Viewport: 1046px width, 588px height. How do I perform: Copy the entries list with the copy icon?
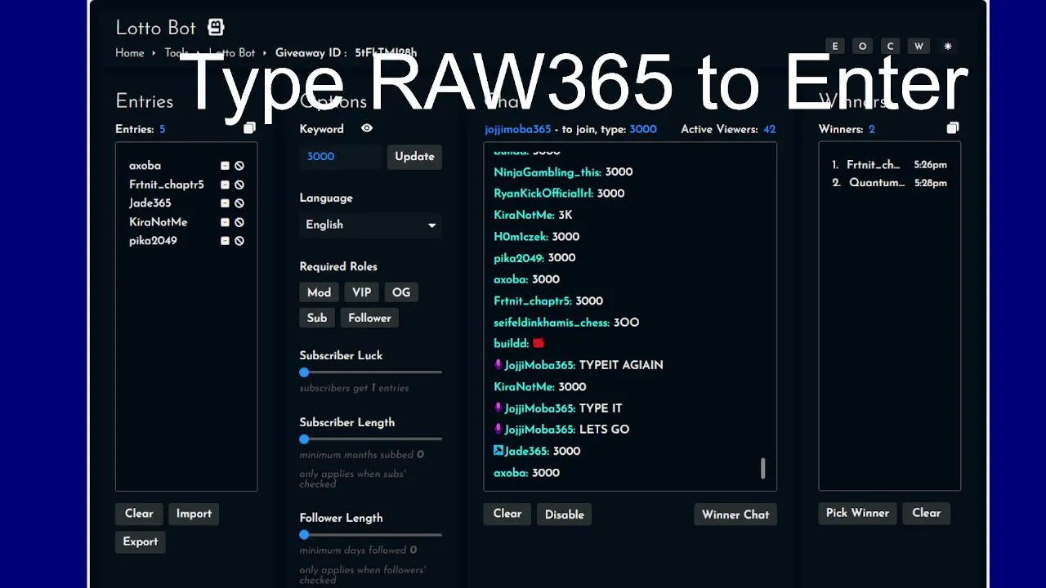click(x=249, y=128)
